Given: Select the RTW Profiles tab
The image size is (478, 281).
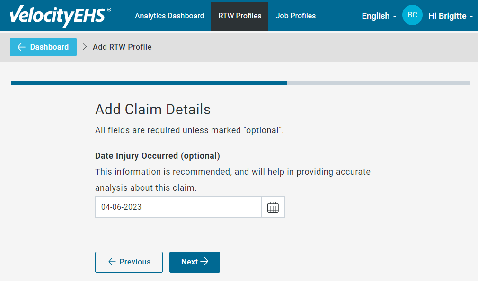Looking at the screenshot, I should pyautogui.click(x=239, y=17).
